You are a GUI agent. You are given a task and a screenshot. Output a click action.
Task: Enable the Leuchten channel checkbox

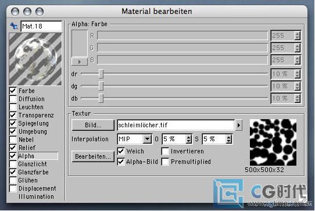(13, 107)
